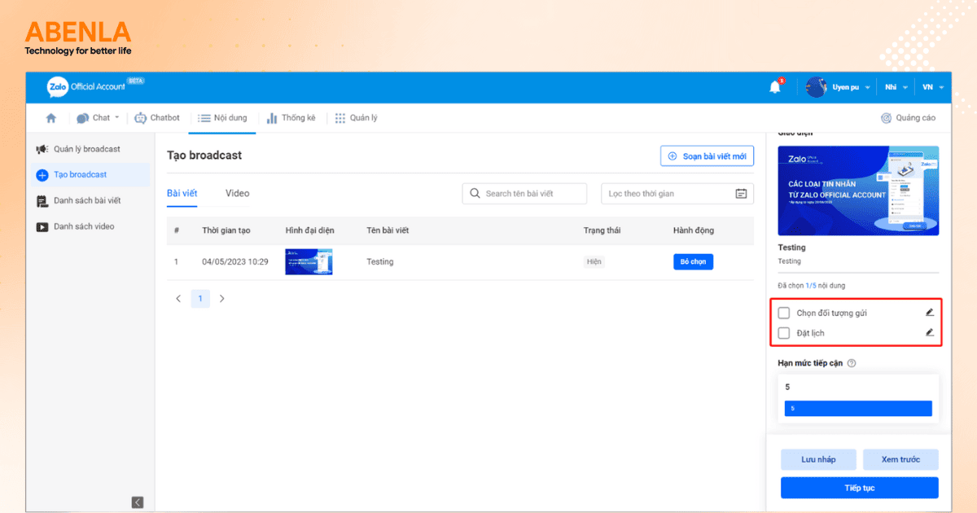Collapse the sidebar with the arrow icon
977x513 pixels.
[138, 502]
